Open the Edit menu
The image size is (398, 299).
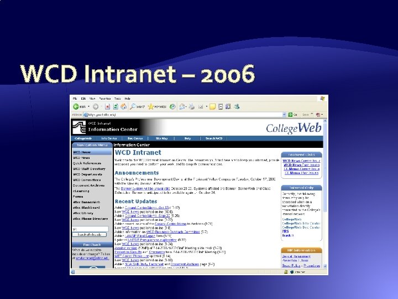pyautogui.click(x=83, y=99)
